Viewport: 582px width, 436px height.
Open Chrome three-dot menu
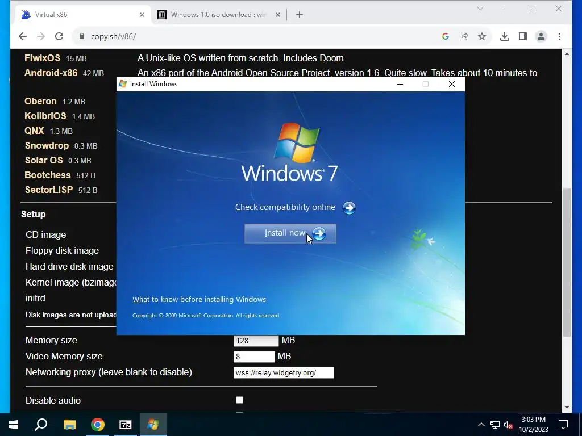click(x=559, y=36)
